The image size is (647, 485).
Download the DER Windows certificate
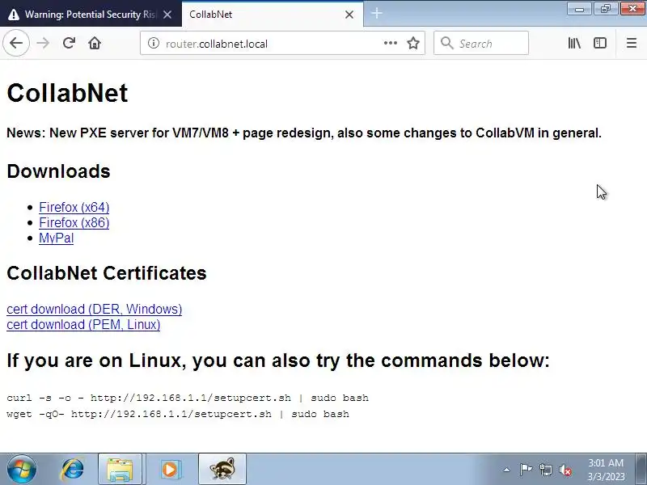[95, 309]
